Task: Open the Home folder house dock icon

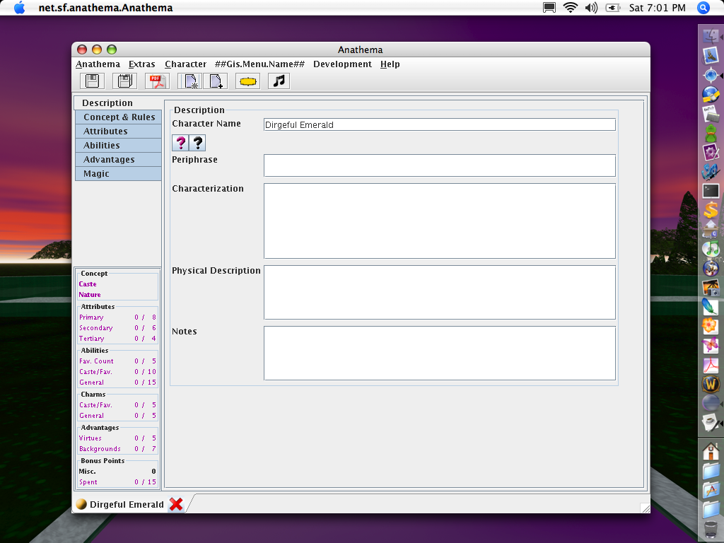Action: coord(711,452)
